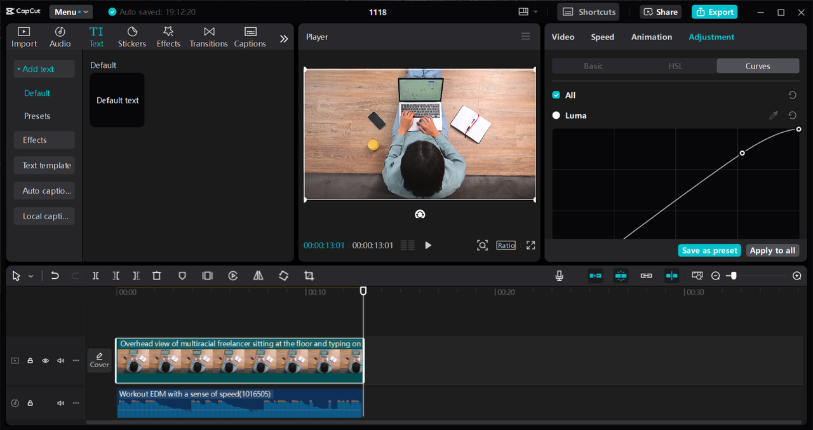Toggle linkage in timeline toolbar
The width and height of the screenshot is (813, 430).
(x=646, y=276)
